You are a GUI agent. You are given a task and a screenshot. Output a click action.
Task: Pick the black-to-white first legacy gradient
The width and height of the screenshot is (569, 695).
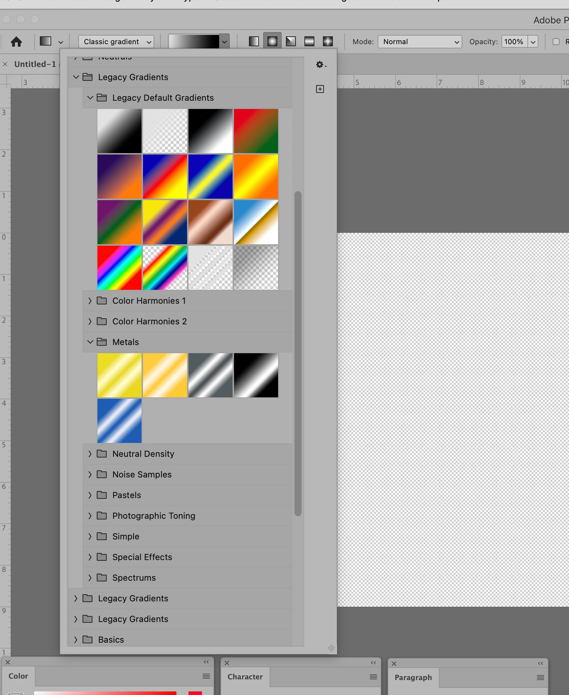click(x=119, y=131)
